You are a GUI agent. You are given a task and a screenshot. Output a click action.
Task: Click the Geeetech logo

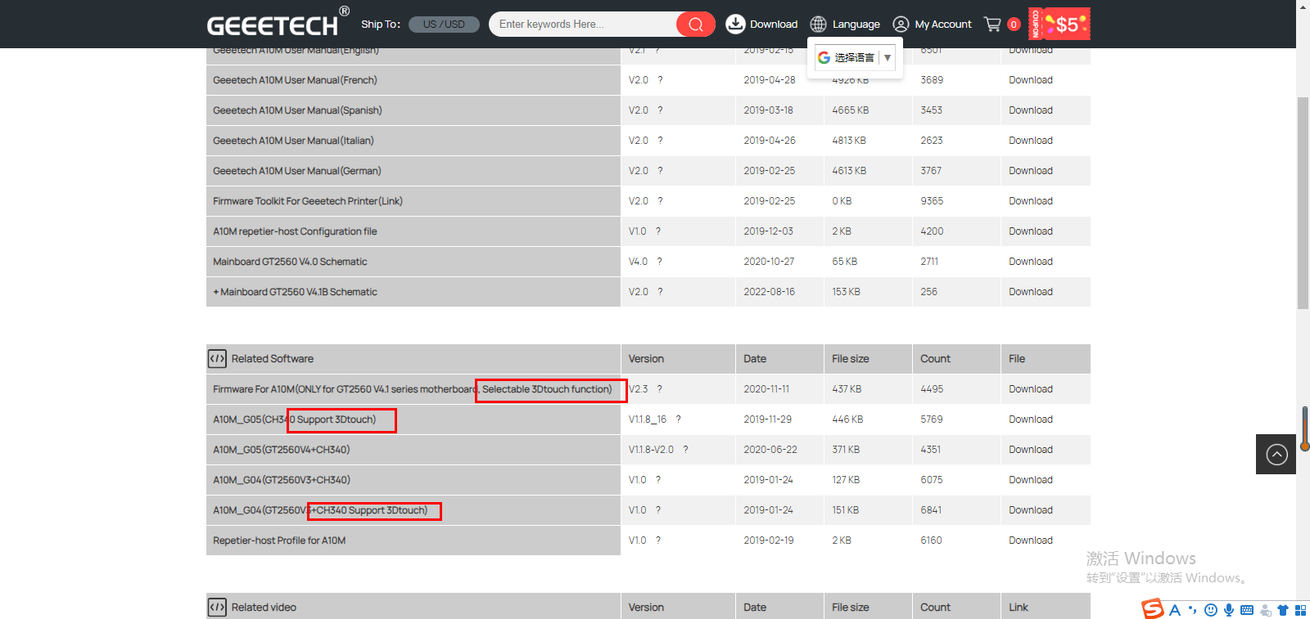click(x=278, y=23)
